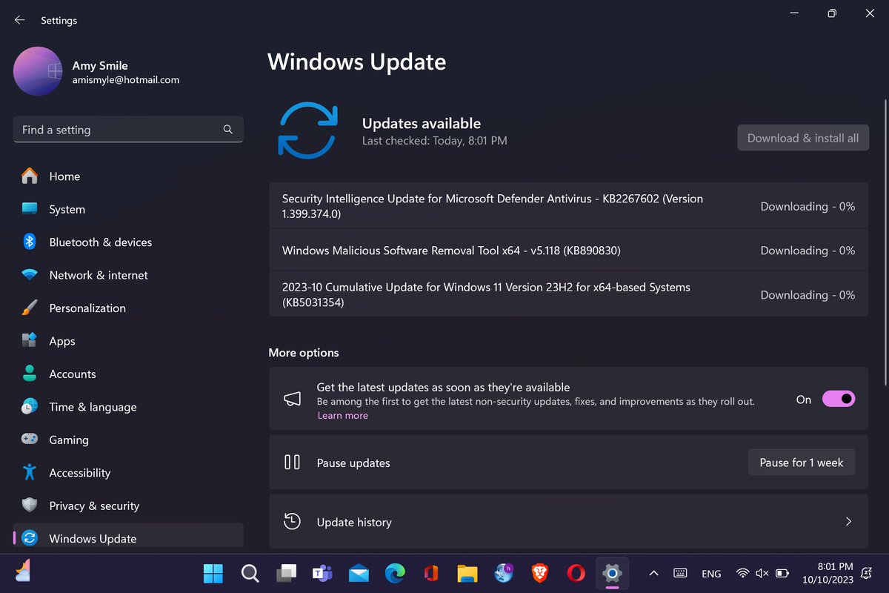Open System settings
Image resolution: width=889 pixels, height=593 pixels.
[128, 209]
